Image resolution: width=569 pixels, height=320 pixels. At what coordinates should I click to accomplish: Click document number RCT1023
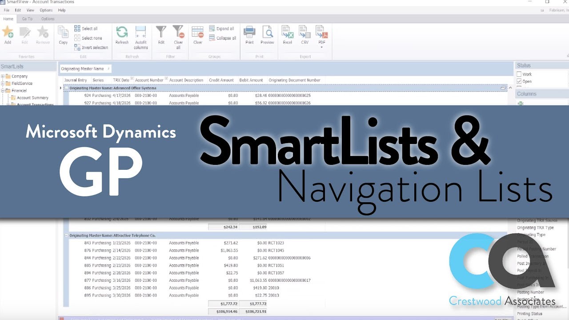click(276, 243)
